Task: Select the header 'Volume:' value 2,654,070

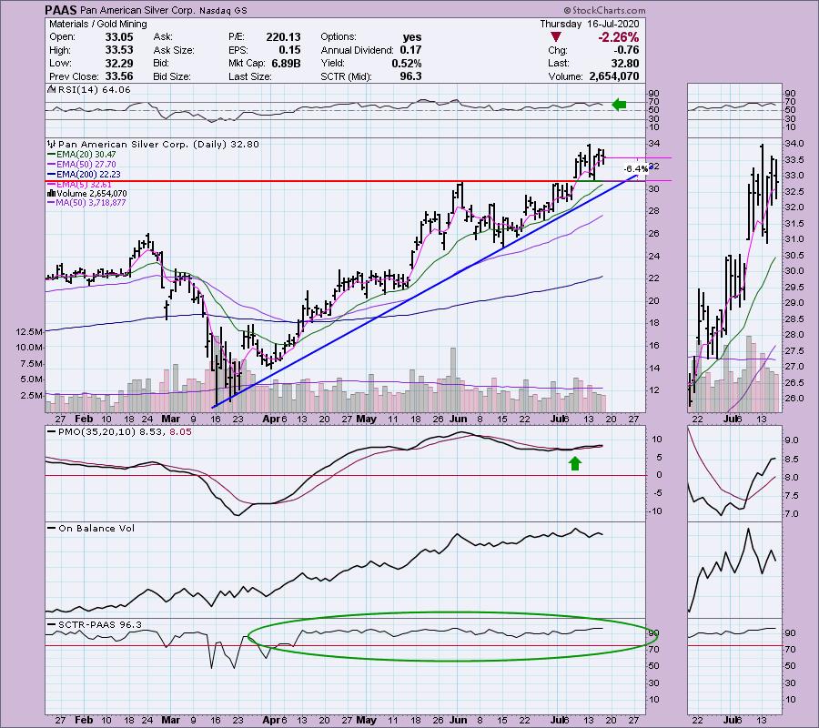Action: coord(614,76)
